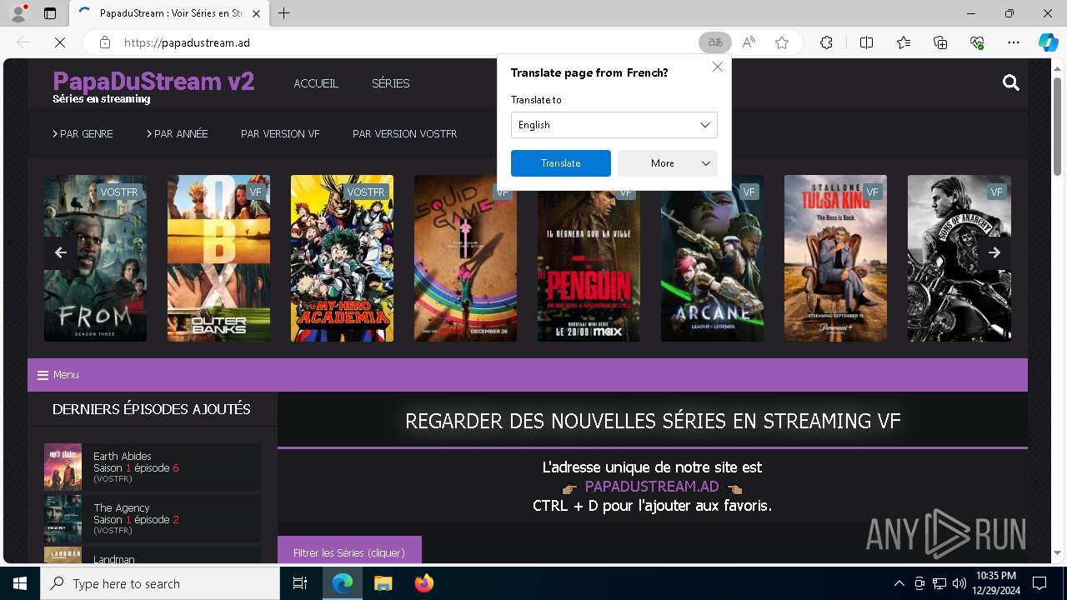The height and width of the screenshot is (600, 1067).
Task: Click PapaDuStream v2 logo link
Action: 153,82
